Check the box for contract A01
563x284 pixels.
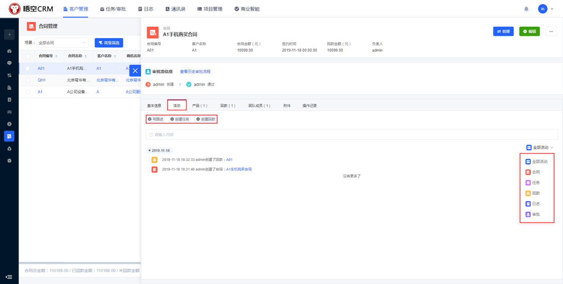pyautogui.click(x=28, y=69)
